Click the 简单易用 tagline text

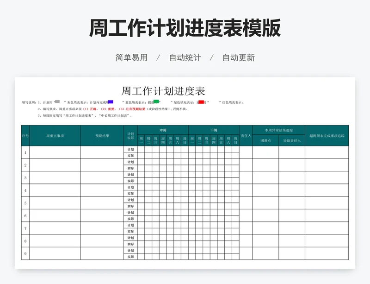pyautogui.click(x=131, y=58)
